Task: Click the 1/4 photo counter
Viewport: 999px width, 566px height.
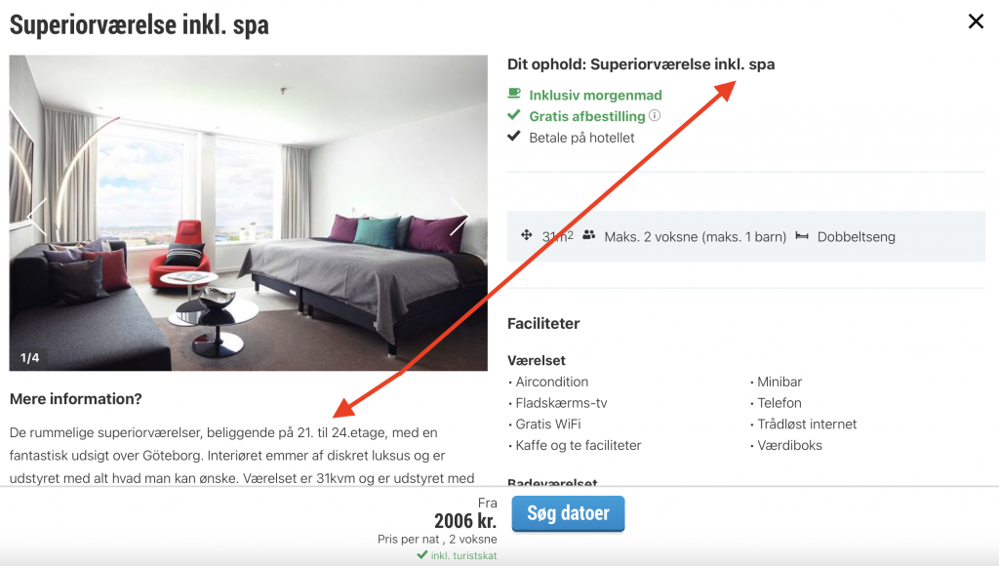Action: (x=30, y=357)
